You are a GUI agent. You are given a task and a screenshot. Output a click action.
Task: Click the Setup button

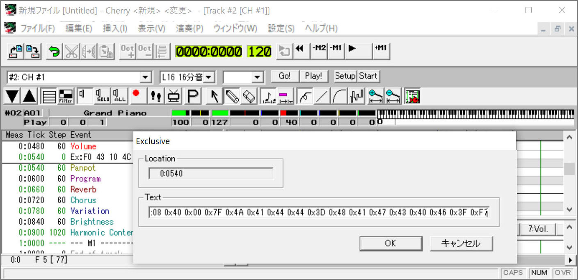click(345, 76)
